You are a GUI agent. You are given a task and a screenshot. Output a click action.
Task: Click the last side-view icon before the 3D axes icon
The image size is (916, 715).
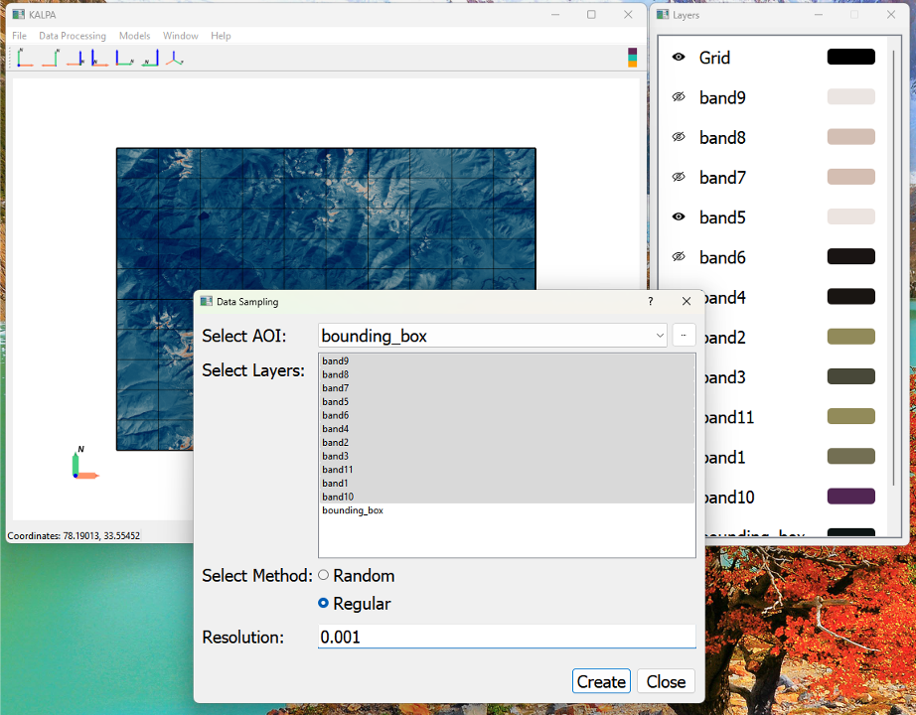(x=150, y=58)
